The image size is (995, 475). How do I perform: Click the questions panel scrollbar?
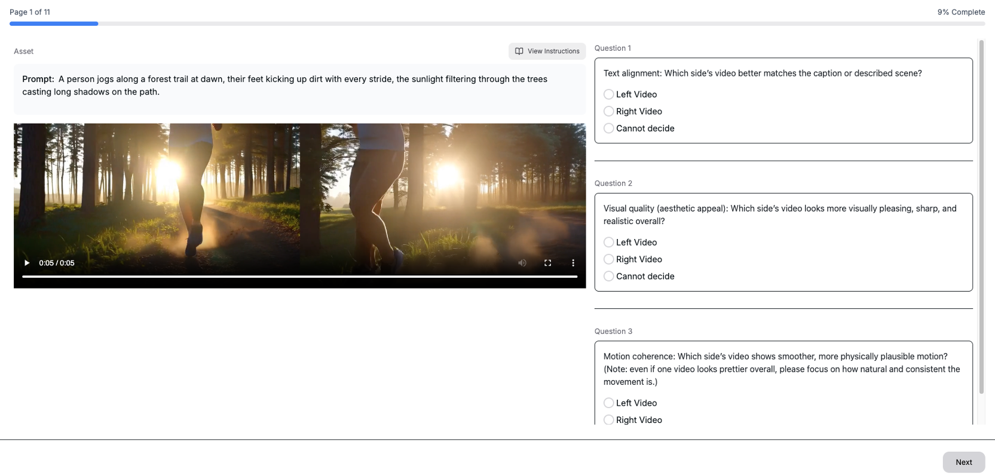point(981,215)
